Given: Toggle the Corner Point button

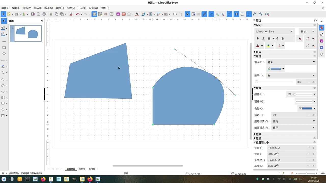Looking at the screenshot, I should point(249,14).
